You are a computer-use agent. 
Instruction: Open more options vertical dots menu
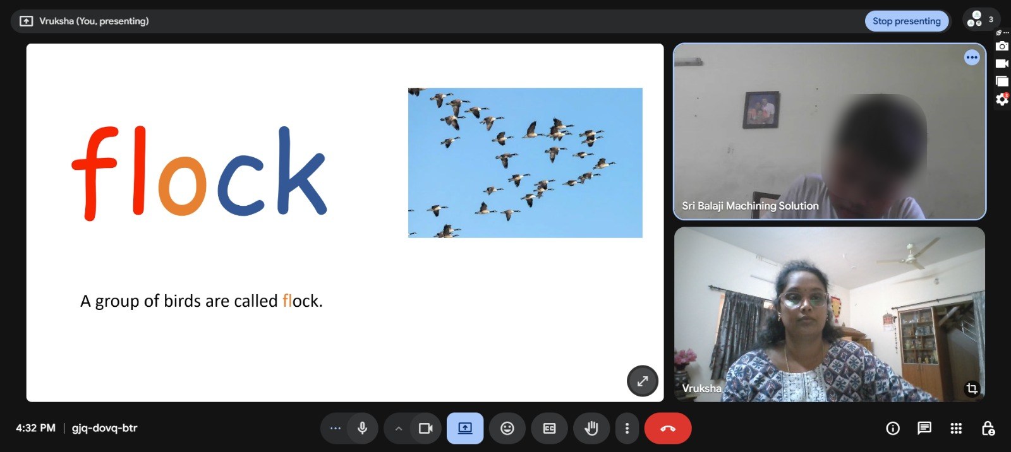coord(627,429)
